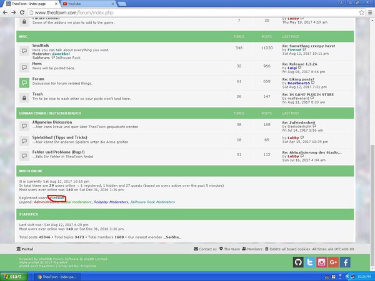Click the Trash forum lock icon
The width and height of the screenshot is (375, 281).
click(x=24, y=98)
